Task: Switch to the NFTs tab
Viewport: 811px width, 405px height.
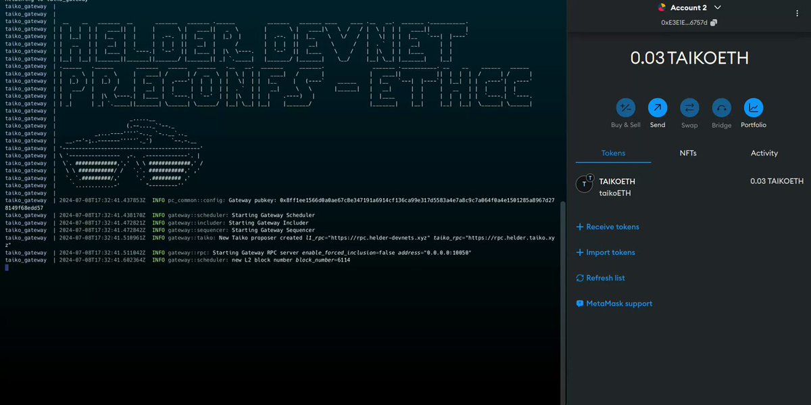Action: tap(689, 153)
